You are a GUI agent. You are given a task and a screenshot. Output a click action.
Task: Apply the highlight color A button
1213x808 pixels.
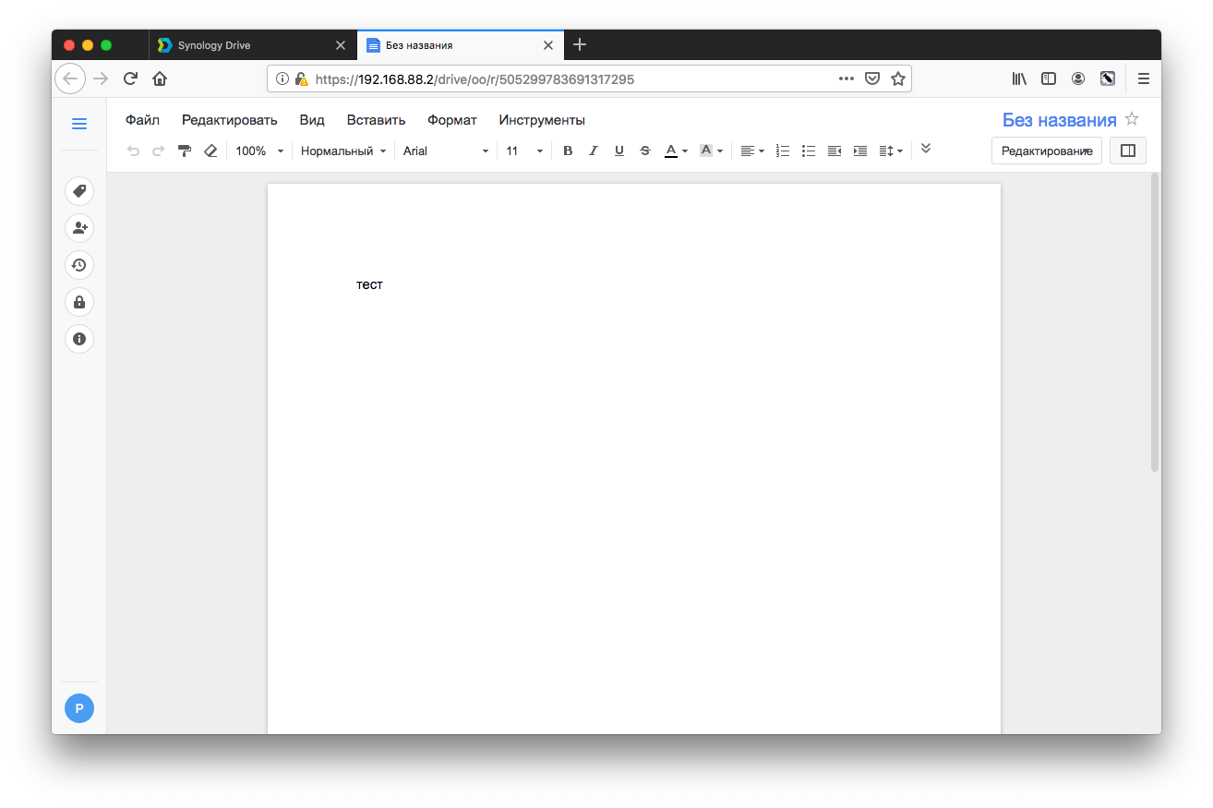click(706, 151)
